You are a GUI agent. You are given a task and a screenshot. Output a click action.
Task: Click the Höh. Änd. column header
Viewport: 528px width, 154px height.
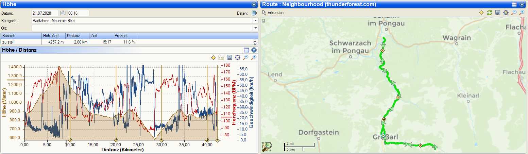53,36
